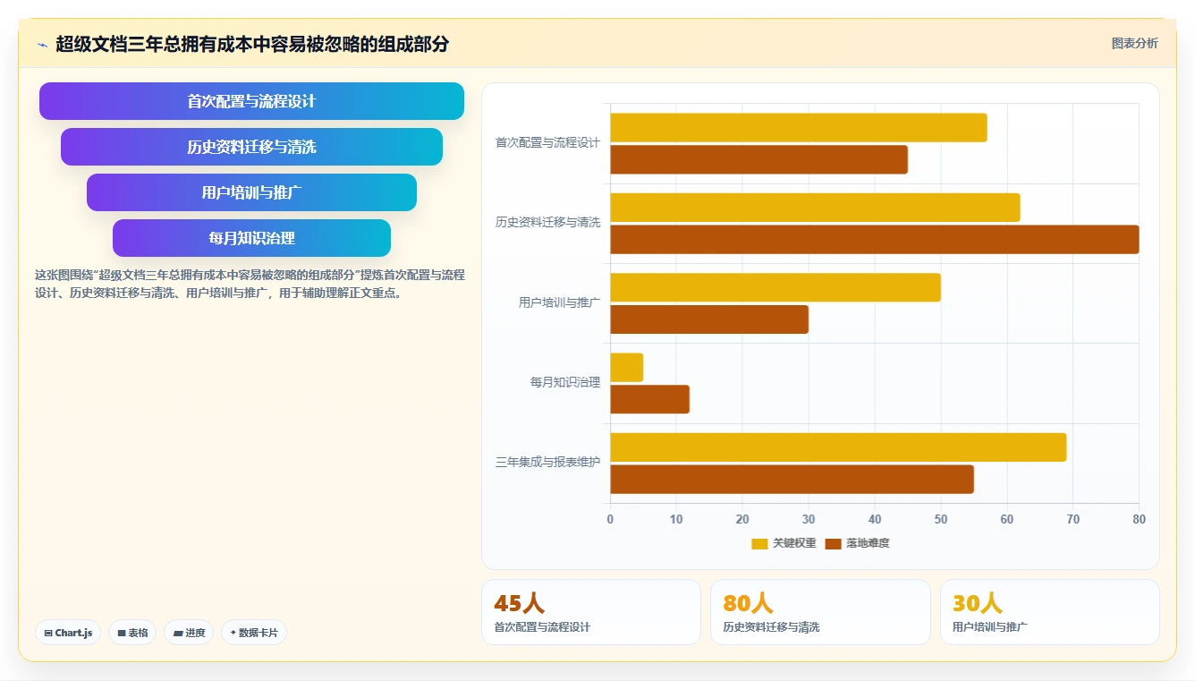The image size is (1195, 681).
Task: Click the 落地难度 bar for 用户培训与推广
Action: pos(709,319)
